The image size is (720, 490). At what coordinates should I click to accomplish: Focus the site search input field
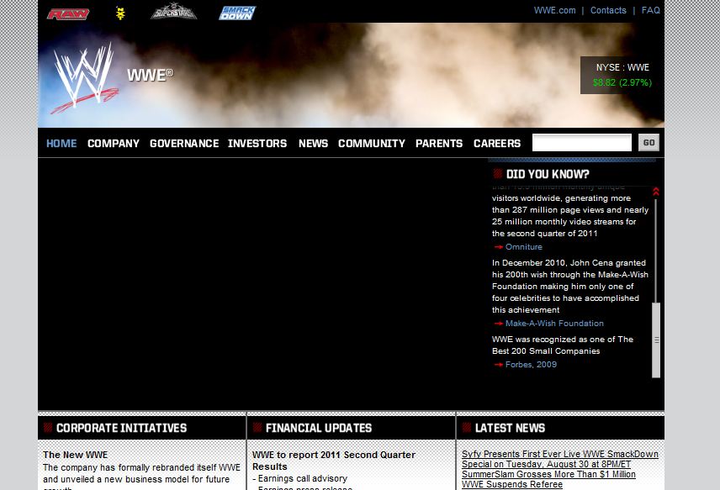[x=582, y=143]
